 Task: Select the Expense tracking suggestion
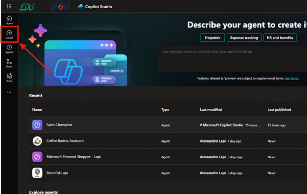[x=244, y=38]
